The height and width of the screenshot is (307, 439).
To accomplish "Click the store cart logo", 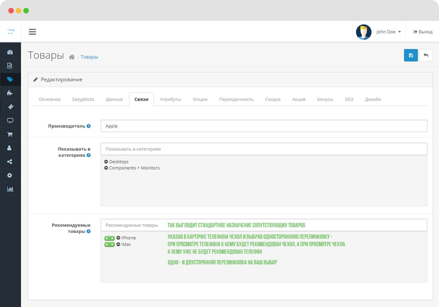I will (11, 31).
